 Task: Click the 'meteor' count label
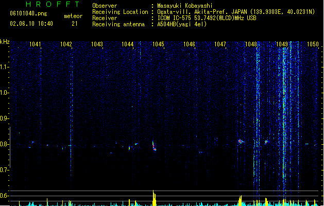[x=73, y=16]
